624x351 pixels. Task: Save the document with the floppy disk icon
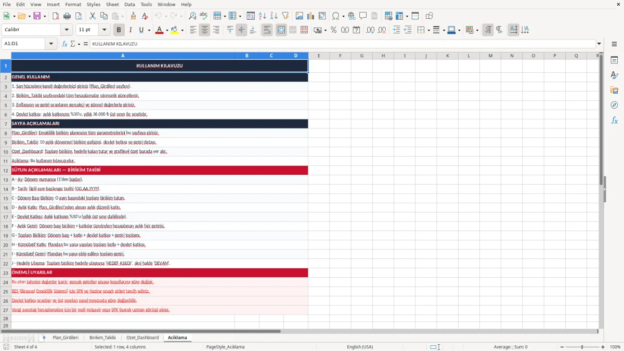tap(37, 16)
